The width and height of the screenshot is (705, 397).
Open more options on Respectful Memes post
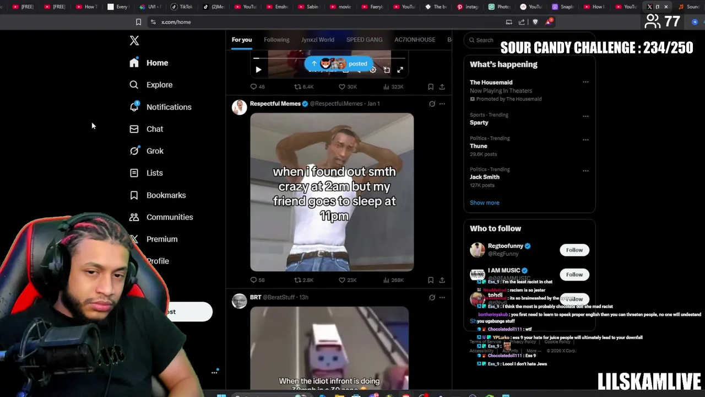[442, 104]
